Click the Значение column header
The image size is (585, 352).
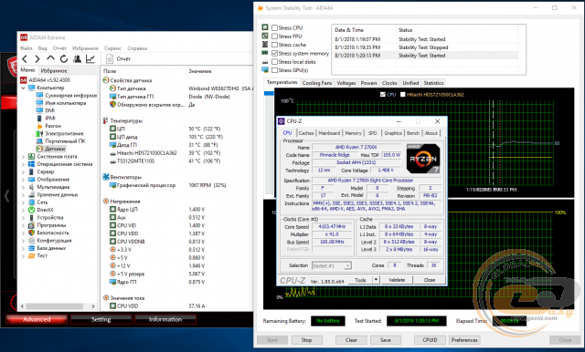pos(200,71)
